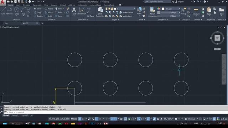Click Match Layer button
The height and width of the screenshot is (128, 228).
pyautogui.click(x=126, y=16)
